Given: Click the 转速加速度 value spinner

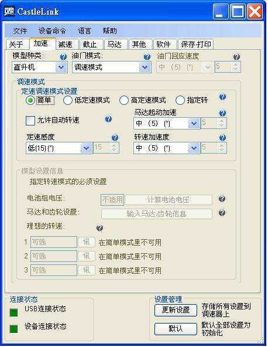Looking at the screenshot, I should pyautogui.click(x=214, y=148).
